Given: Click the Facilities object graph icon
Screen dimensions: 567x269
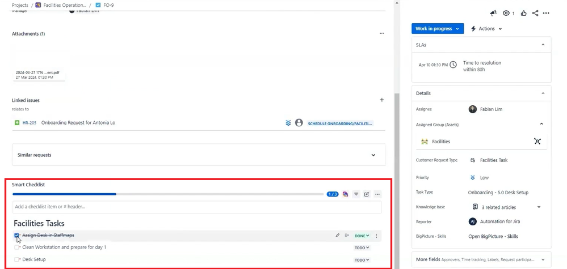Looking at the screenshot, I should point(537,142).
